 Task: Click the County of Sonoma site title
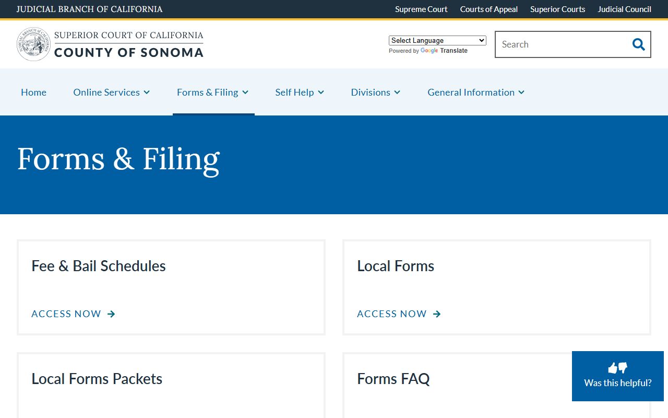pos(129,52)
